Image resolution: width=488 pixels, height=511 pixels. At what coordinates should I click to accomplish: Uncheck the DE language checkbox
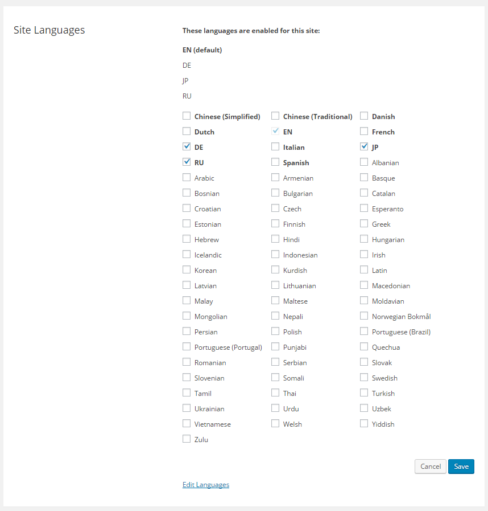187,147
